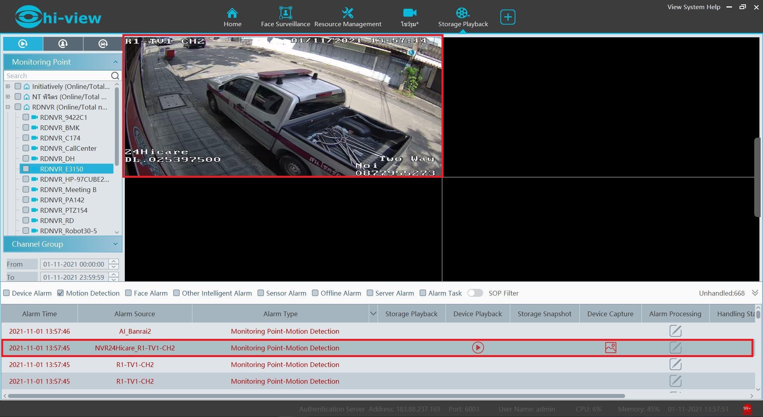Image resolution: width=763 pixels, height=417 pixels.
Task: Open device capture image for highlighted alarm
Action: point(610,348)
